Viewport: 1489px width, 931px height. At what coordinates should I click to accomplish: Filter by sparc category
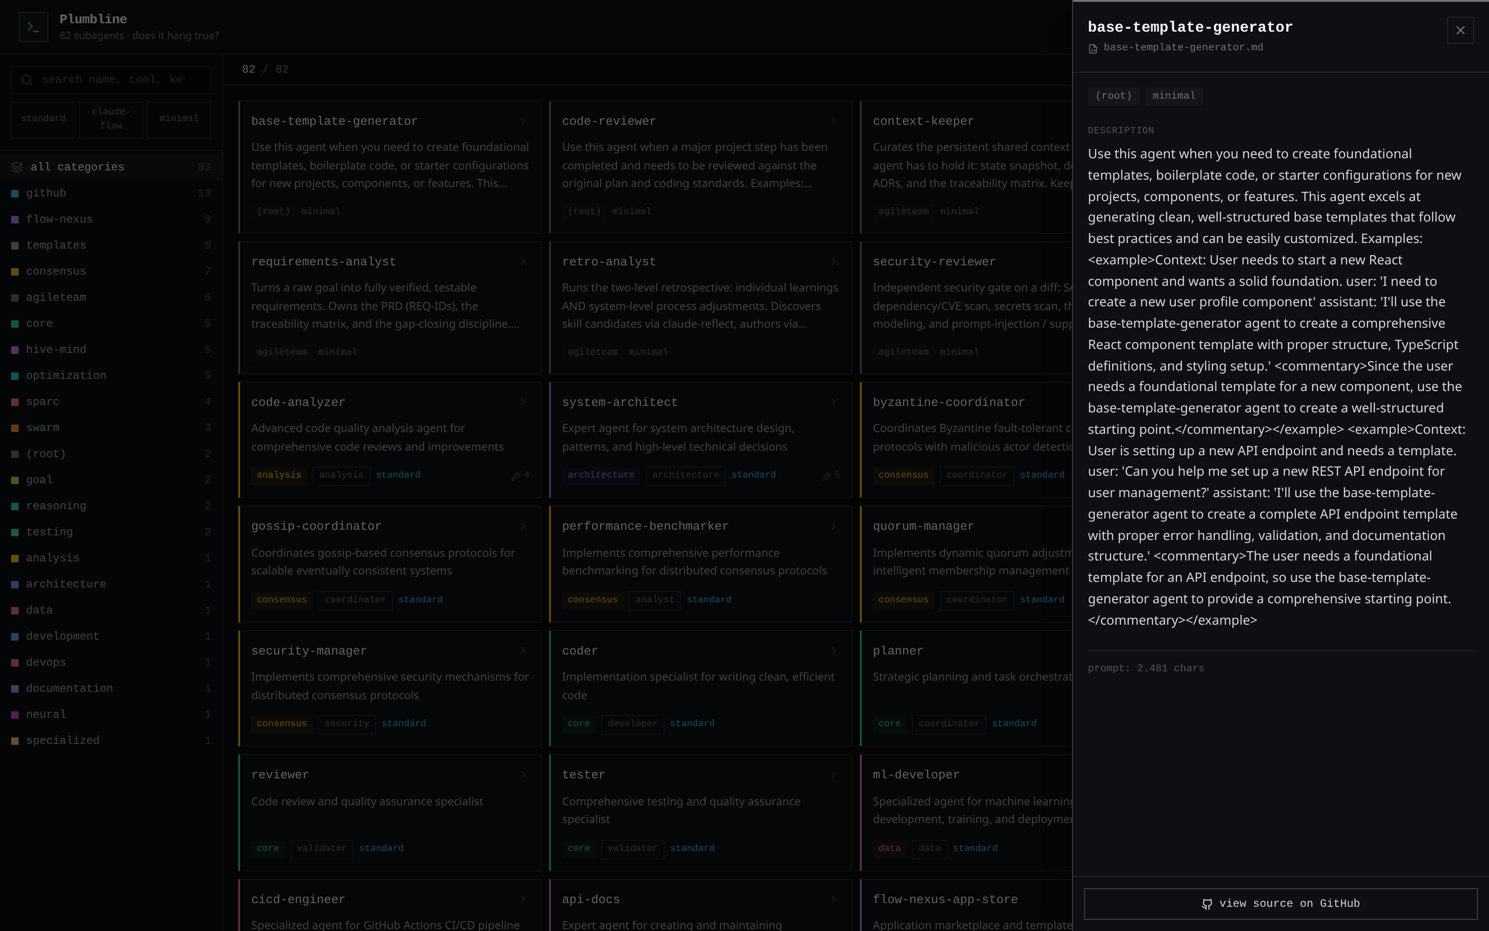click(111, 401)
